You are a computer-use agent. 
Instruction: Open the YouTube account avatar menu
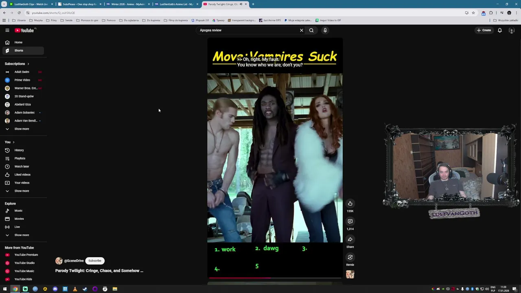512,31
